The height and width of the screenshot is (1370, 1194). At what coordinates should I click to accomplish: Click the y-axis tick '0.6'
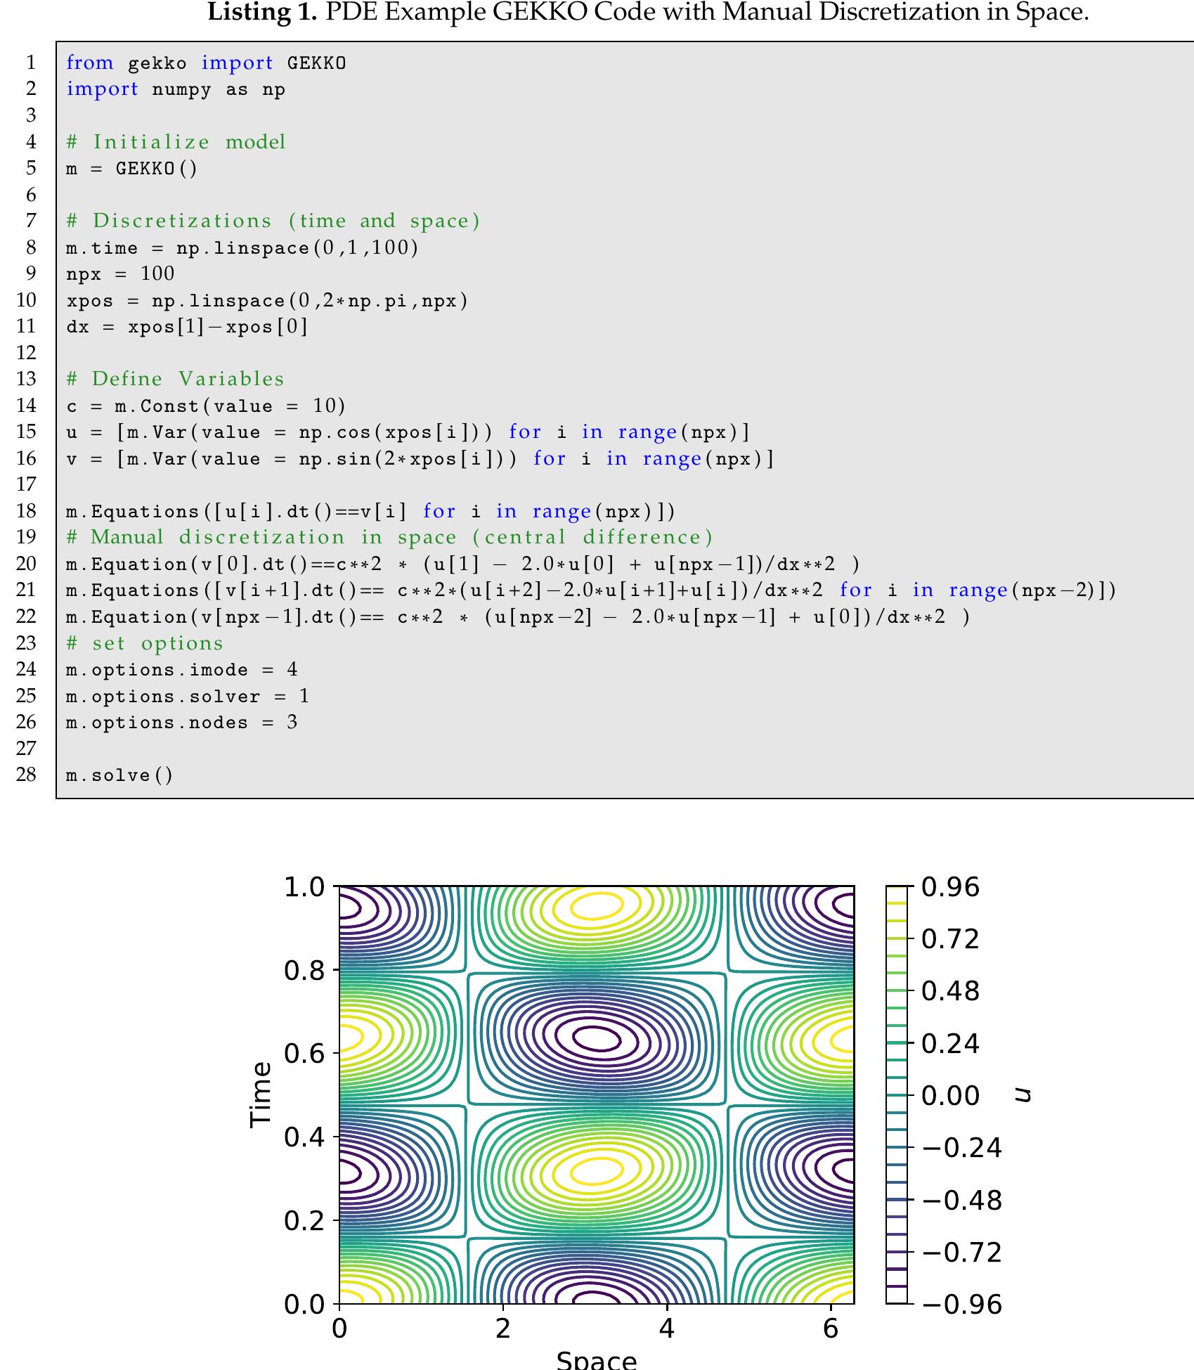tap(304, 1054)
